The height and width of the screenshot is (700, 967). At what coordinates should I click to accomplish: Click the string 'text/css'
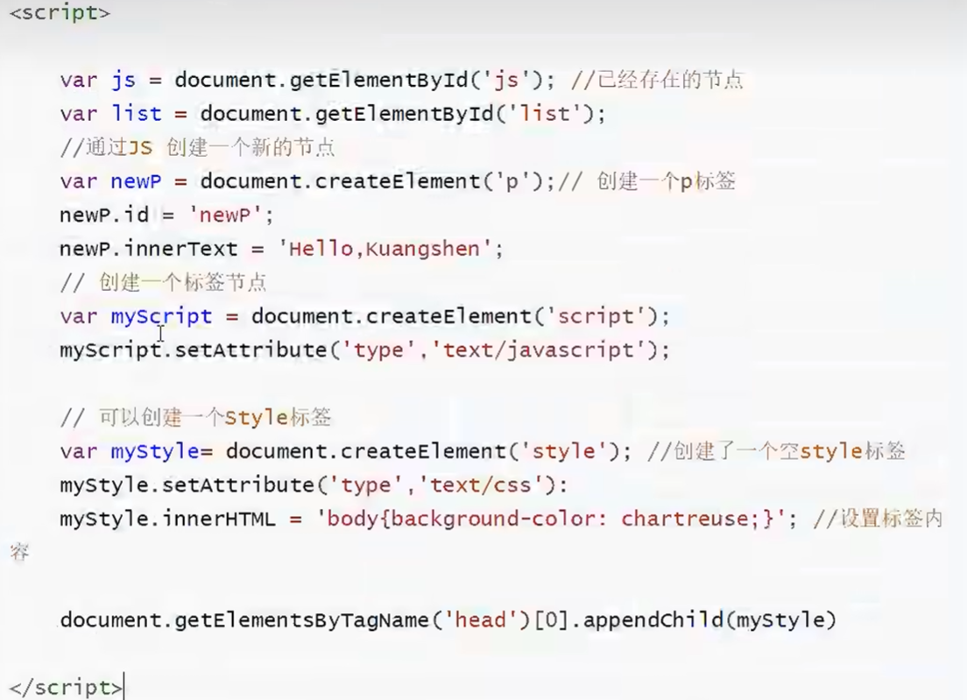point(480,484)
